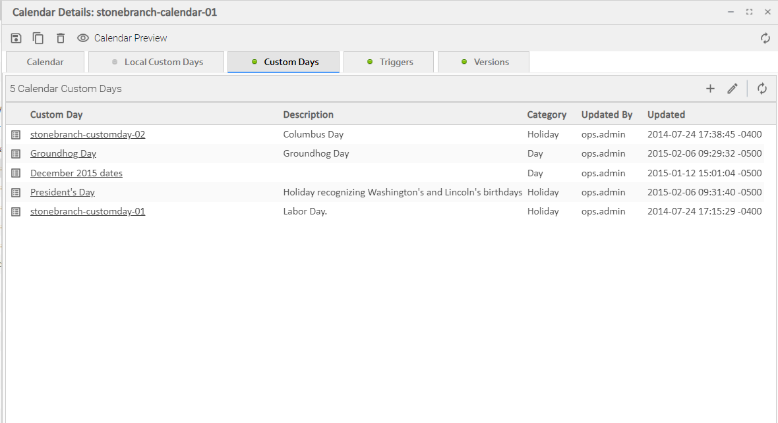
Task: Sort by the Custom Day column header
Action: coord(57,114)
